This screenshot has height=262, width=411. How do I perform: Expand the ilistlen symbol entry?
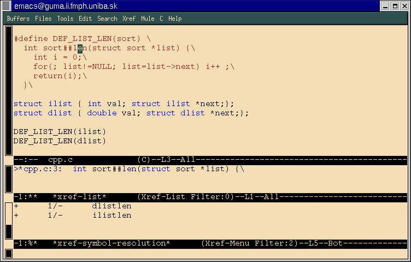click(16, 216)
